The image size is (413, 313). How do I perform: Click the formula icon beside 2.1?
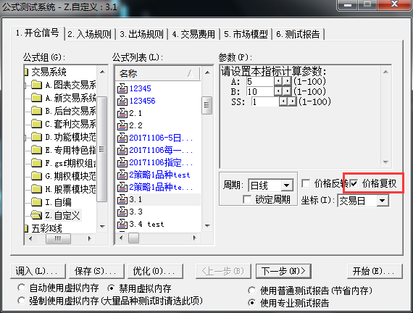pyautogui.click(x=122, y=113)
